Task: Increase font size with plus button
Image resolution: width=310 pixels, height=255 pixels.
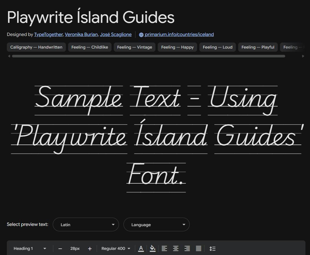Action: [90, 249]
